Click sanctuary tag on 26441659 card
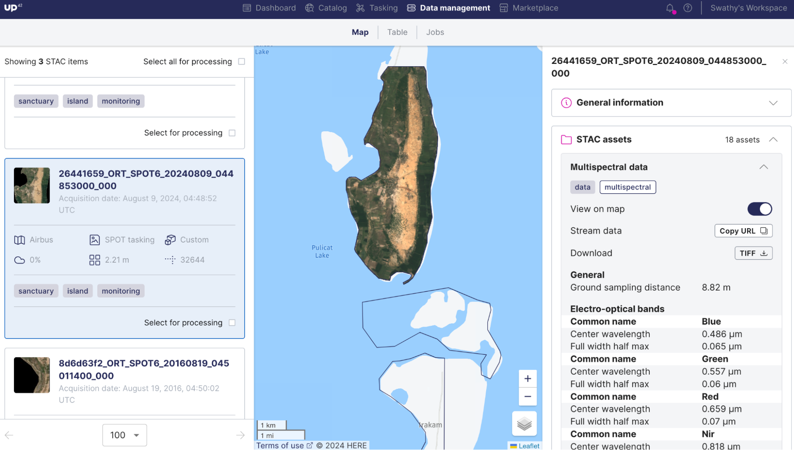The image size is (794, 450). (x=36, y=291)
